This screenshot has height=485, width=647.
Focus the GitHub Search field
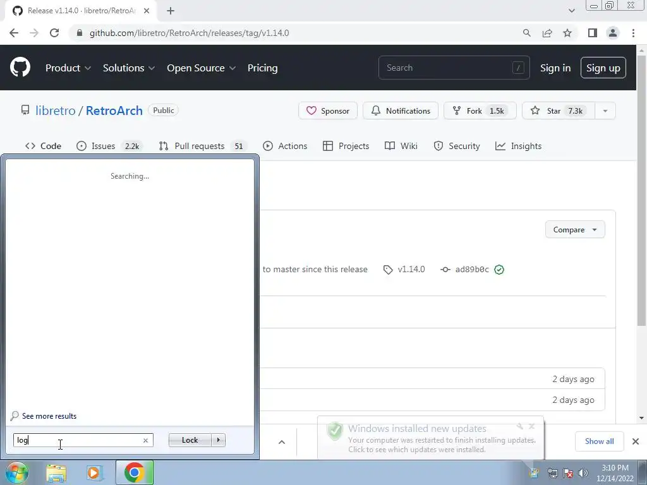(x=454, y=68)
